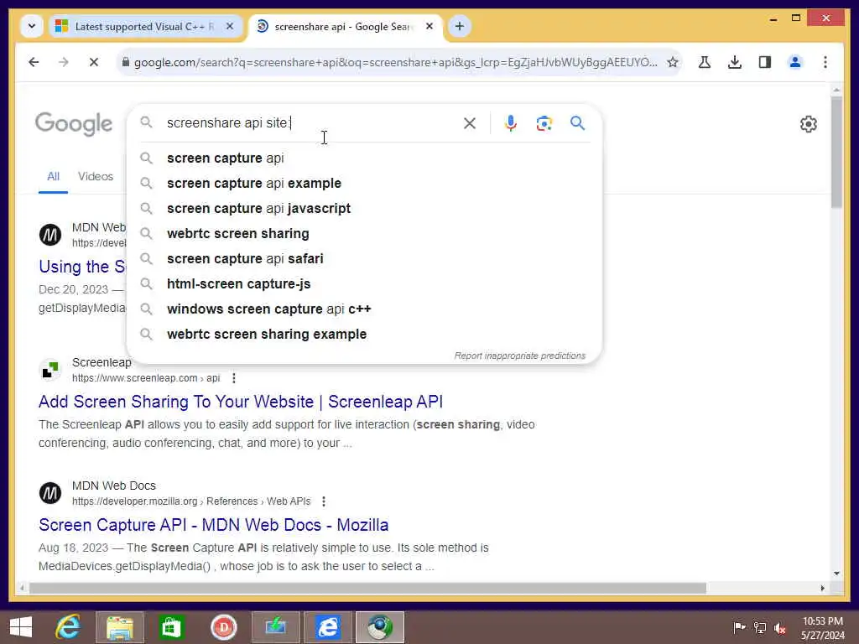Open the network tray icon

[759, 627]
